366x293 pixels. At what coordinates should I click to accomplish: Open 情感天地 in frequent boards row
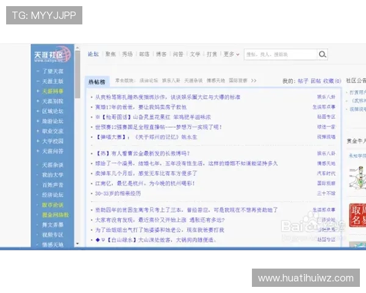(x=216, y=81)
